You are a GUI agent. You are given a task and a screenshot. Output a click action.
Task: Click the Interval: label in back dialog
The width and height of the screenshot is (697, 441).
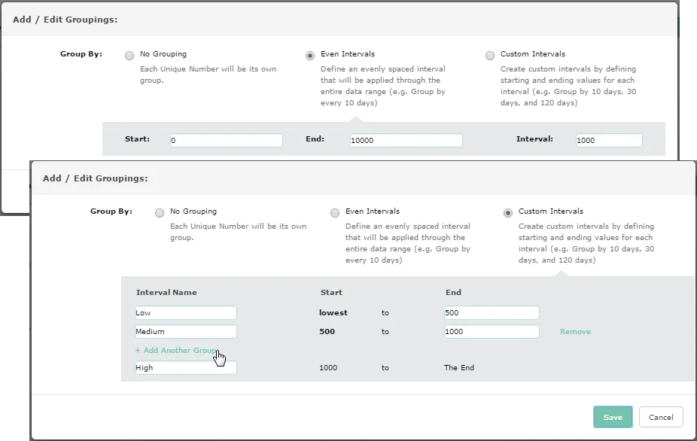pyautogui.click(x=534, y=139)
